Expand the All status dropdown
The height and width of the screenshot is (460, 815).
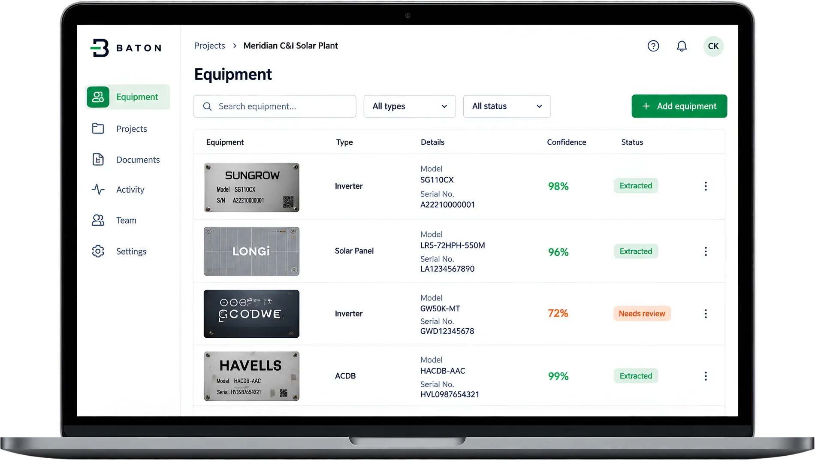coord(507,106)
